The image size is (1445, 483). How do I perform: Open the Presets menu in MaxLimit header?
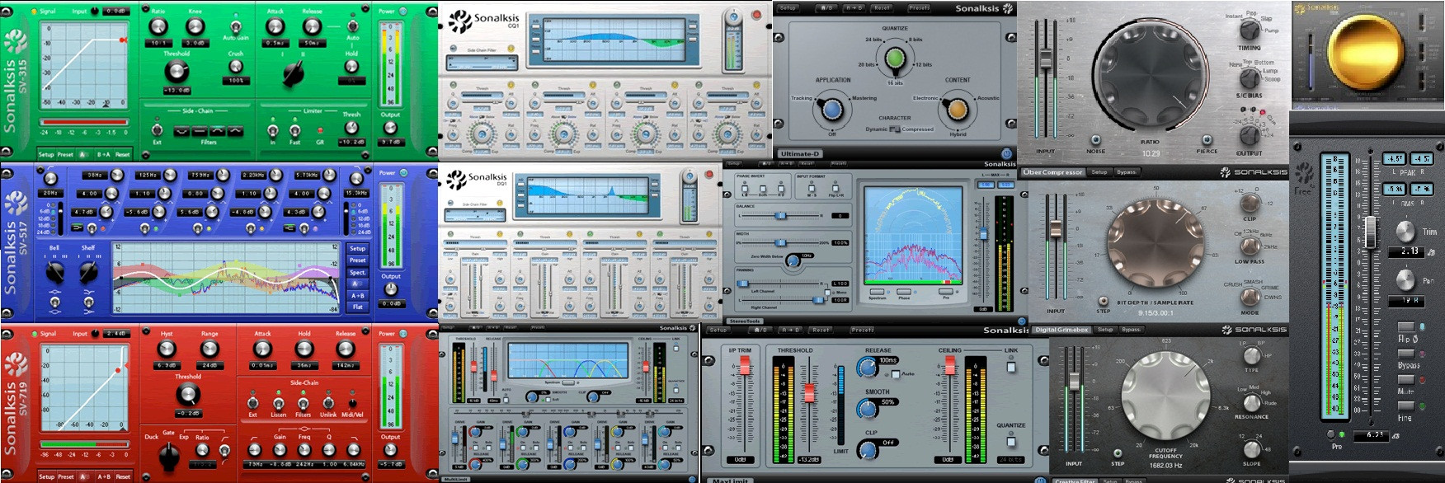(862, 330)
